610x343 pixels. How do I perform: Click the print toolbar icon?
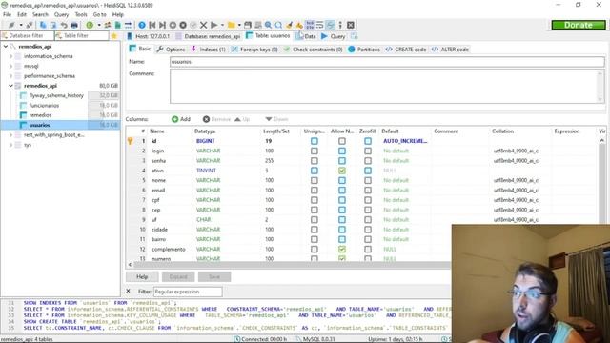pyautogui.click(x=74, y=25)
